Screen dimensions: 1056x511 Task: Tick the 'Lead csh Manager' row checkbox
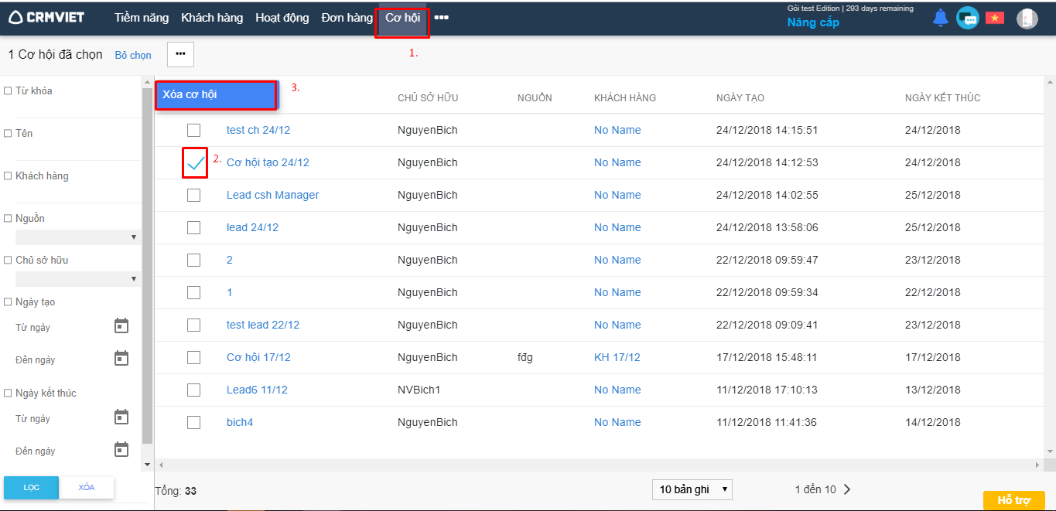click(193, 195)
